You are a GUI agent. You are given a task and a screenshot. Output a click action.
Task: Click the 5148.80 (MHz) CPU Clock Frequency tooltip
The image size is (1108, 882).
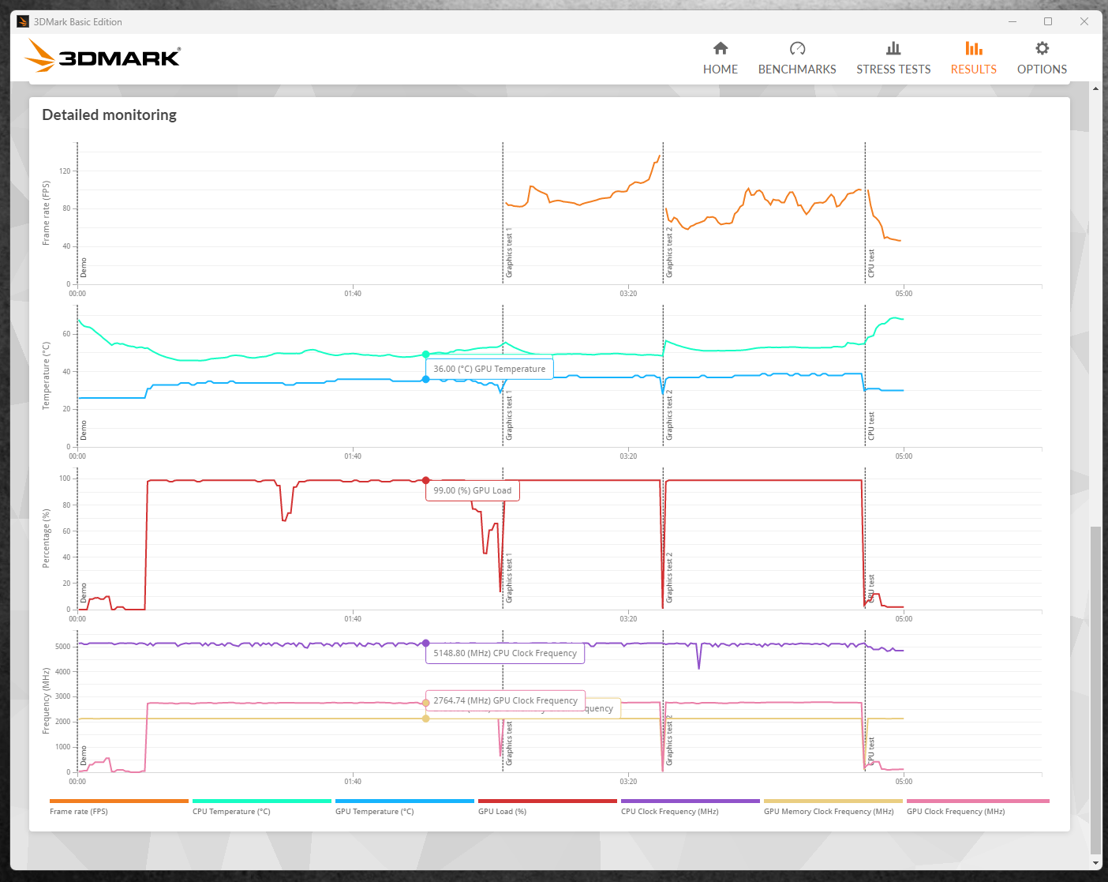pyautogui.click(x=505, y=653)
